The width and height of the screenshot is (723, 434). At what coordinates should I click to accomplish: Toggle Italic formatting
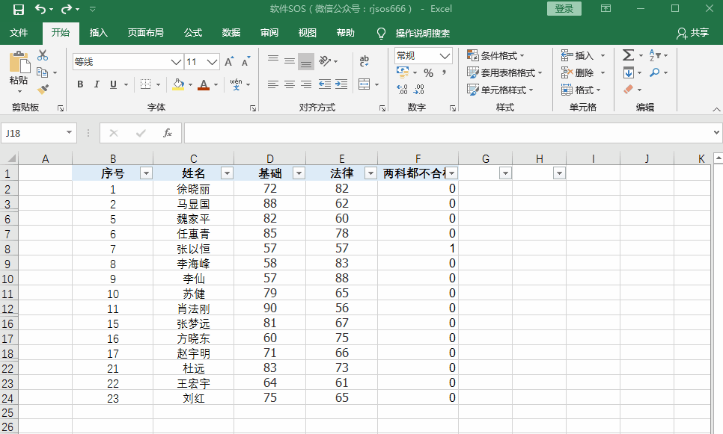[x=97, y=84]
